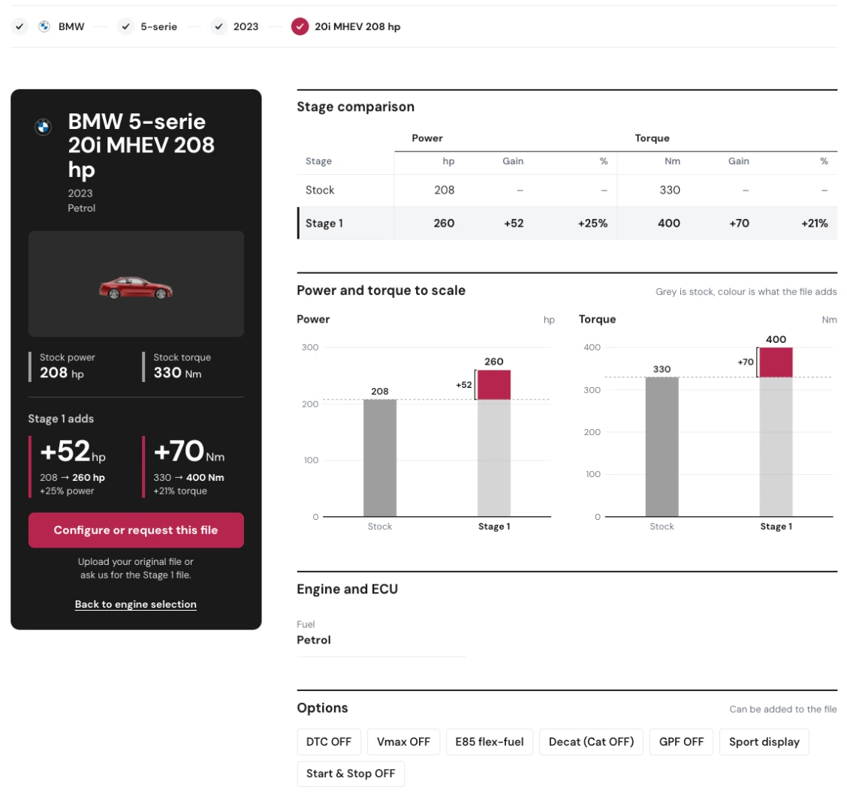The height and width of the screenshot is (799, 847).
Task: Click the 208 value in Stock row
Action: [444, 190]
